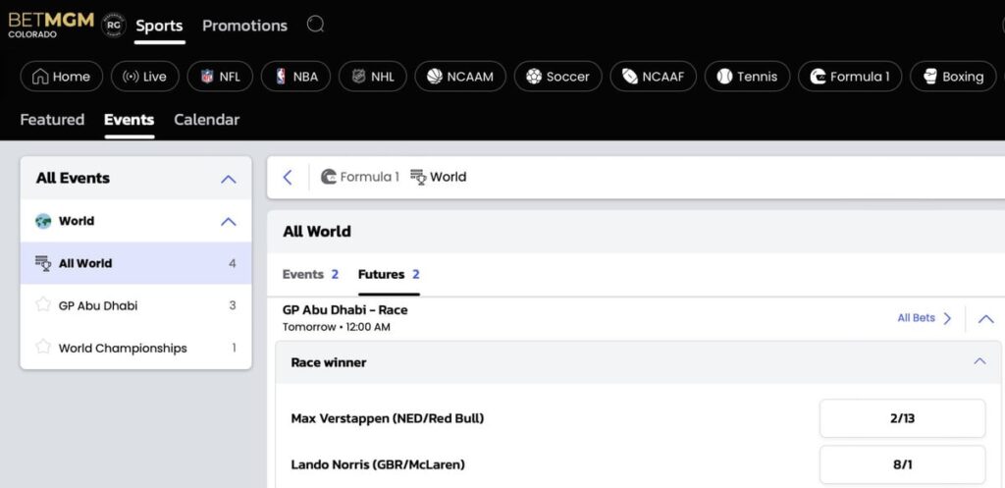Click the Formula 1 breadcrumb
This screenshot has width=1005, height=488.
point(359,177)
